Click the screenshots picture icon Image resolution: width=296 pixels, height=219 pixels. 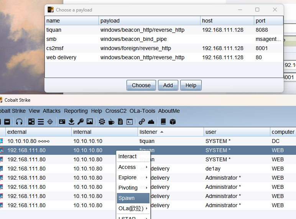tap(90, 122)
